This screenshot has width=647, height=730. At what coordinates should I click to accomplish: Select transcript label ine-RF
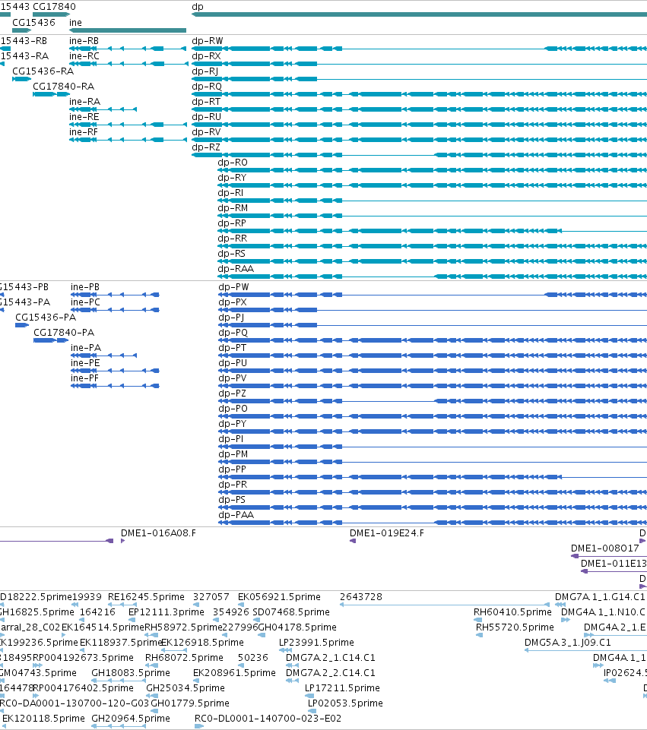click(x=84, y=131)
